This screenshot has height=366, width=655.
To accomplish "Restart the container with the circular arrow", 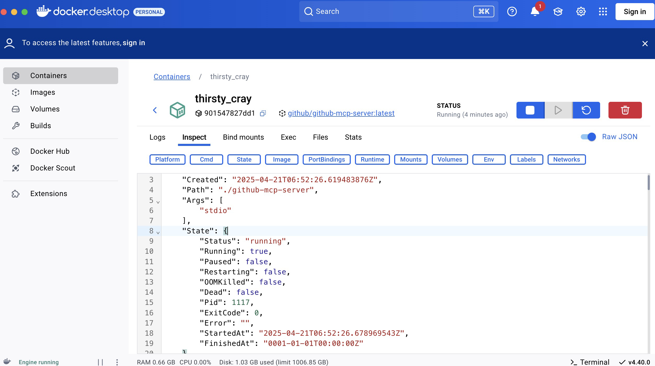I will tap(586, 110).
